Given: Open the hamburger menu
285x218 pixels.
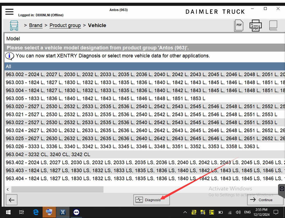Looking at the screenshot, I should pyautogui.click(x=9, y=12).
